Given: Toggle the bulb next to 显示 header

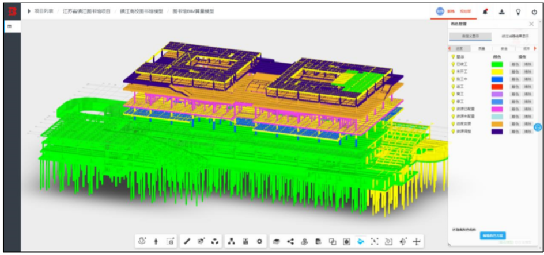Looking at the screenshot, I should point(453,57).
